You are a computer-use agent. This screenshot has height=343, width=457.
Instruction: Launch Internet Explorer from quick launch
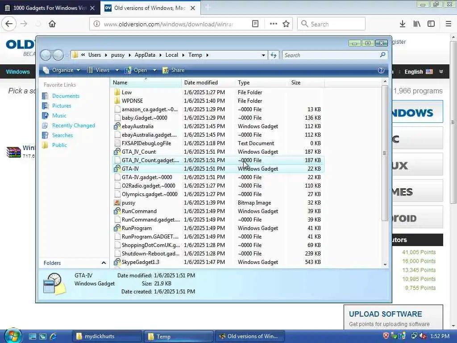tap(54, 336)
